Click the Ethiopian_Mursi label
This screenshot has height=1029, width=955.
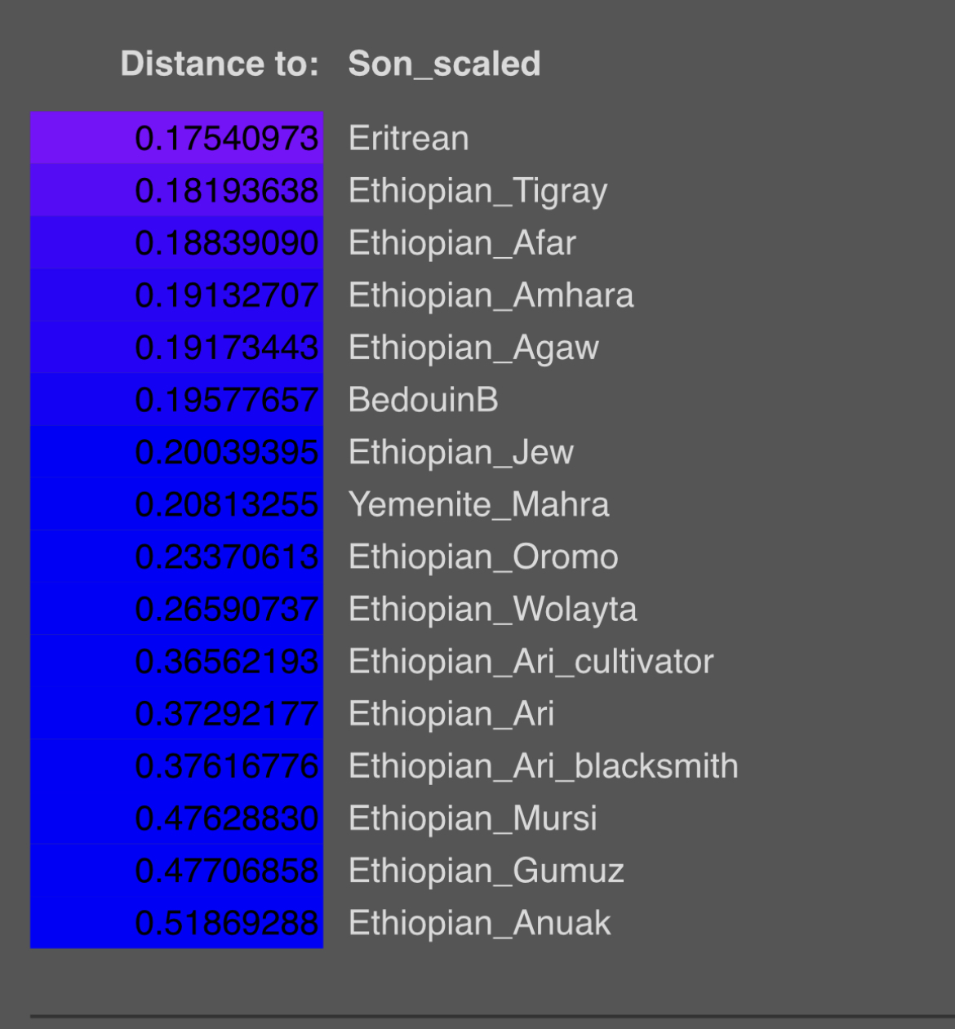click(x=473, y=818)
